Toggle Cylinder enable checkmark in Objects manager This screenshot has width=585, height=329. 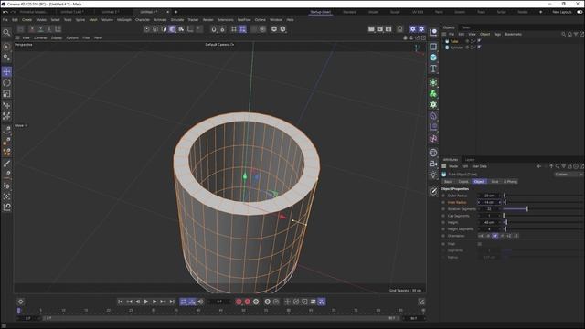point(473,48)
